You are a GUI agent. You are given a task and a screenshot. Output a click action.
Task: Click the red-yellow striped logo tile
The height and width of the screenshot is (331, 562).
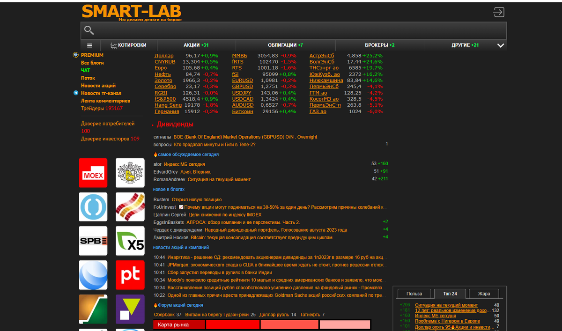130,207
